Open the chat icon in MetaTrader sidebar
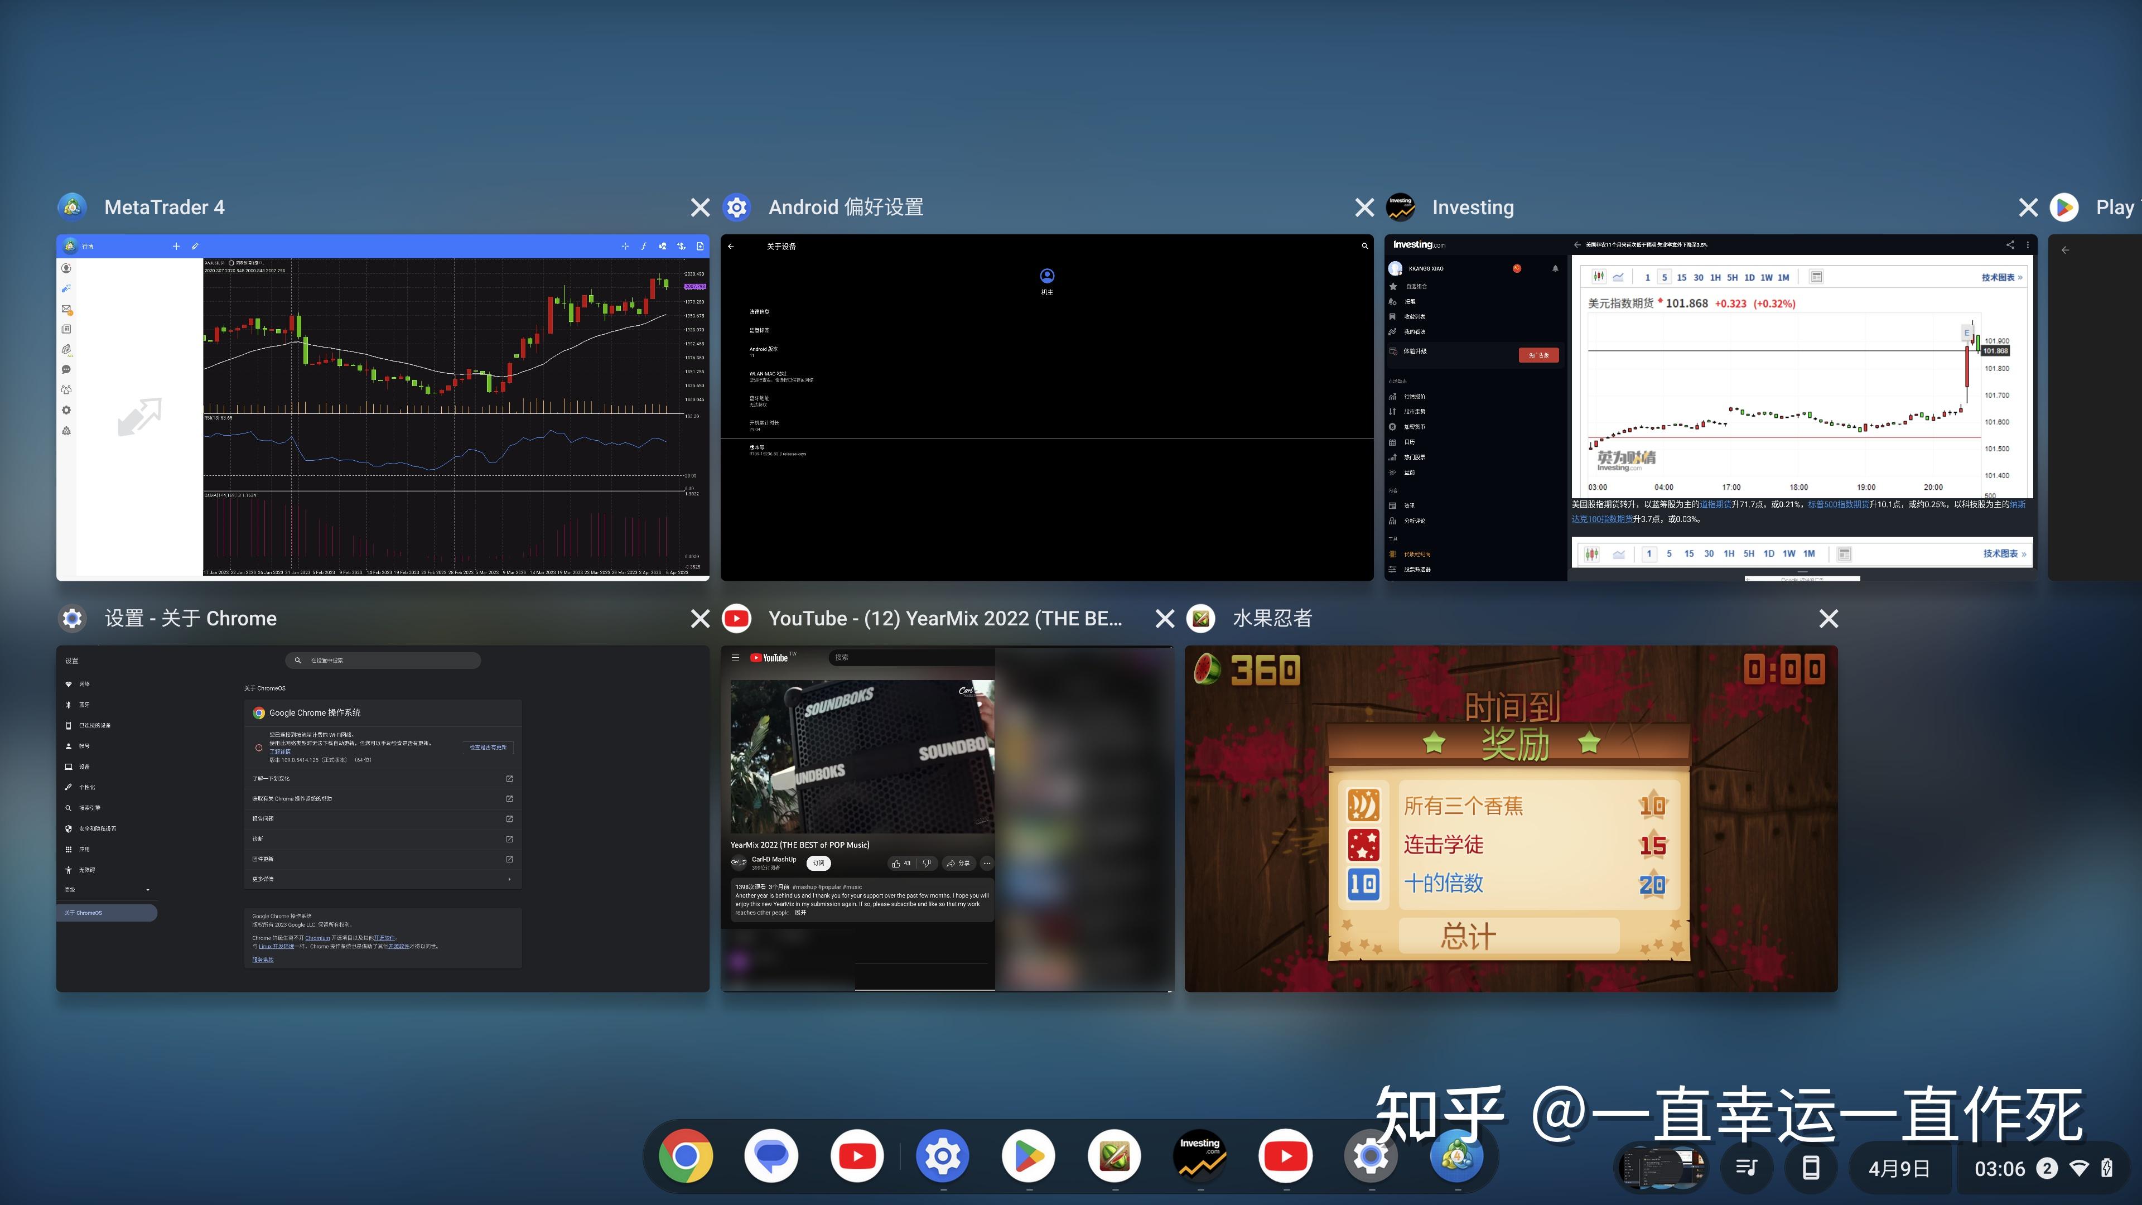2142x1205 pixels. point(66,370)
